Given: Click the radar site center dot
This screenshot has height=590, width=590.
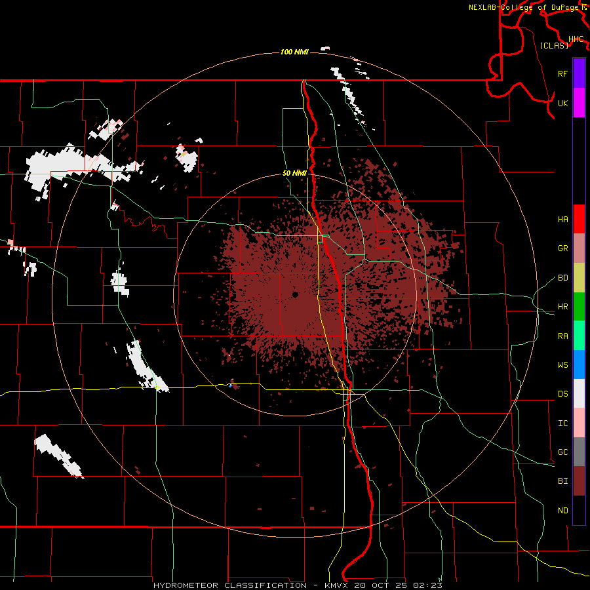Looking at the screenshot, I should click(296, 294).
